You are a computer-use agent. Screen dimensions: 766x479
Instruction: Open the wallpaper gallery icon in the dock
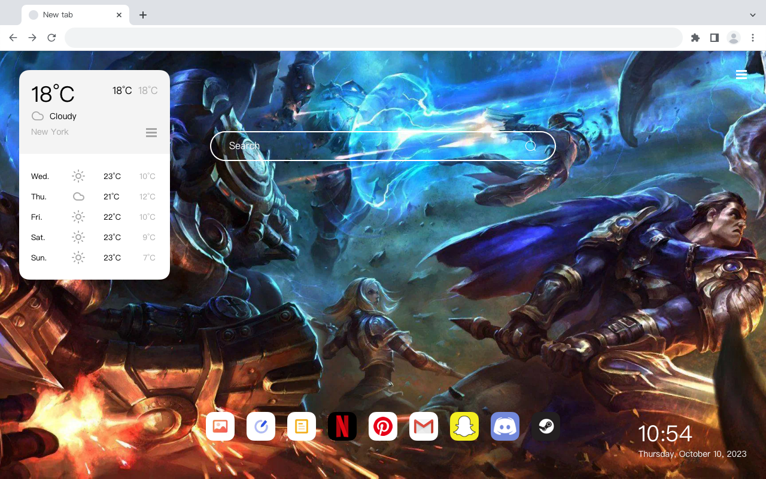click(x=220, y=426)
